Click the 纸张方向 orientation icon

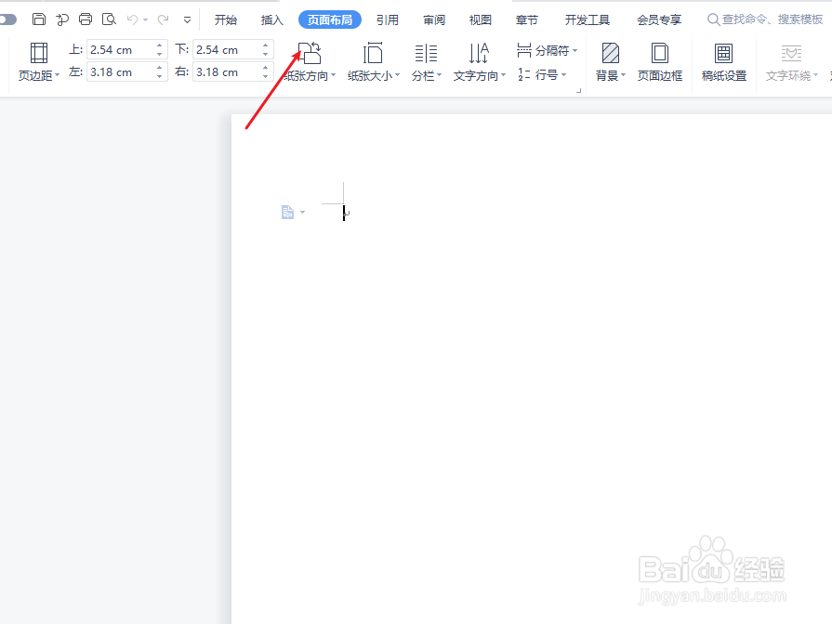(x=310, y=54)
